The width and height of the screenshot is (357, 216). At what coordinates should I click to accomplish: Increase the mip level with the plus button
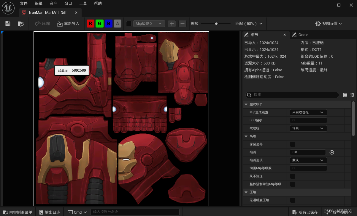(172, 24)
